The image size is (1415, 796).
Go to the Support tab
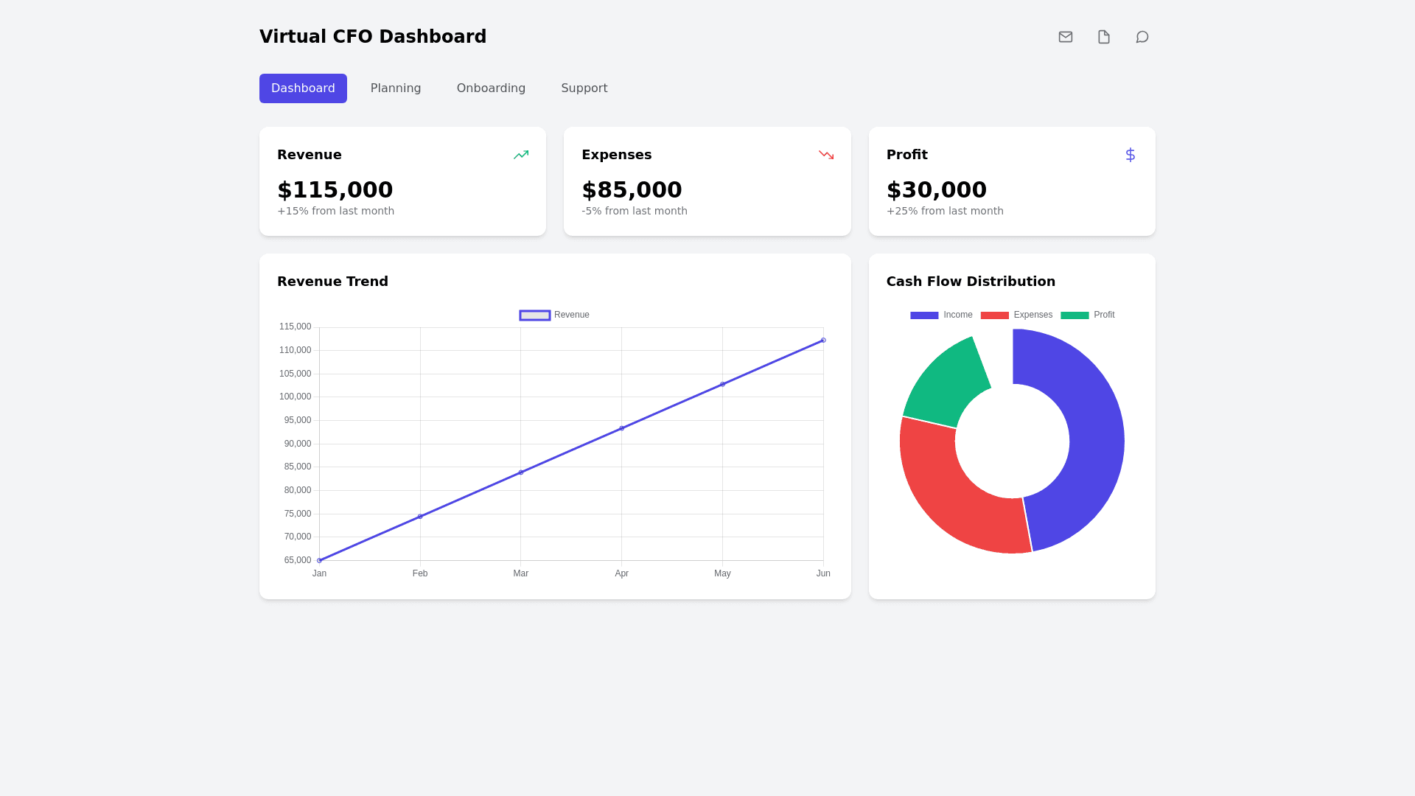click(x=584, y=88)
